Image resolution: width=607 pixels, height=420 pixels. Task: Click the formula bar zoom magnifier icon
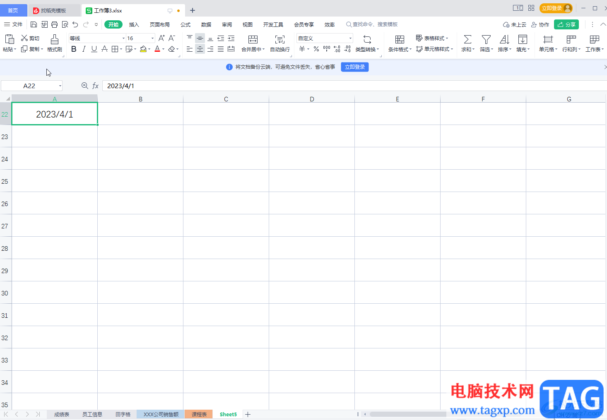tap(84, 86)
